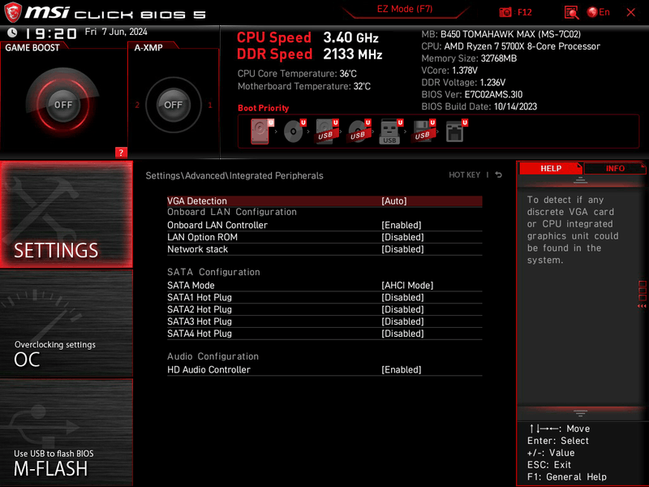Open SATA4 Hot Plug value options

[x=402, y=334]
